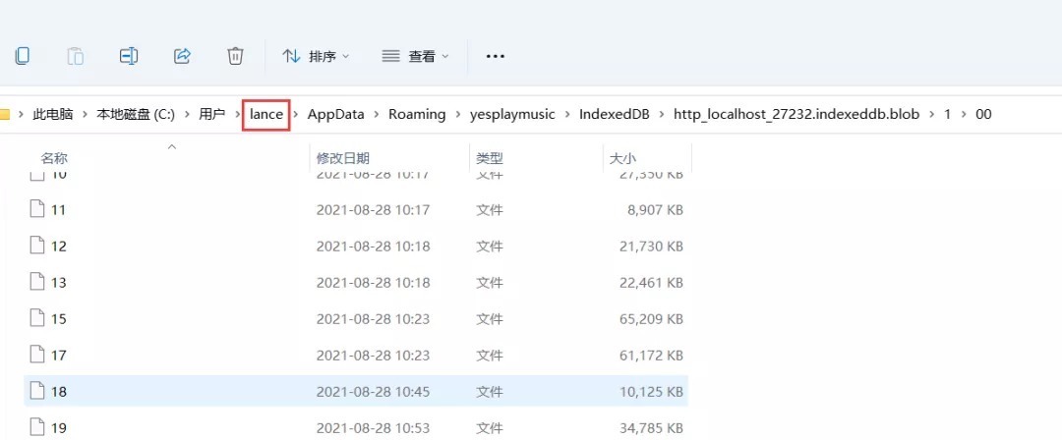Click the Share icon in toolbar

(182, 56)
